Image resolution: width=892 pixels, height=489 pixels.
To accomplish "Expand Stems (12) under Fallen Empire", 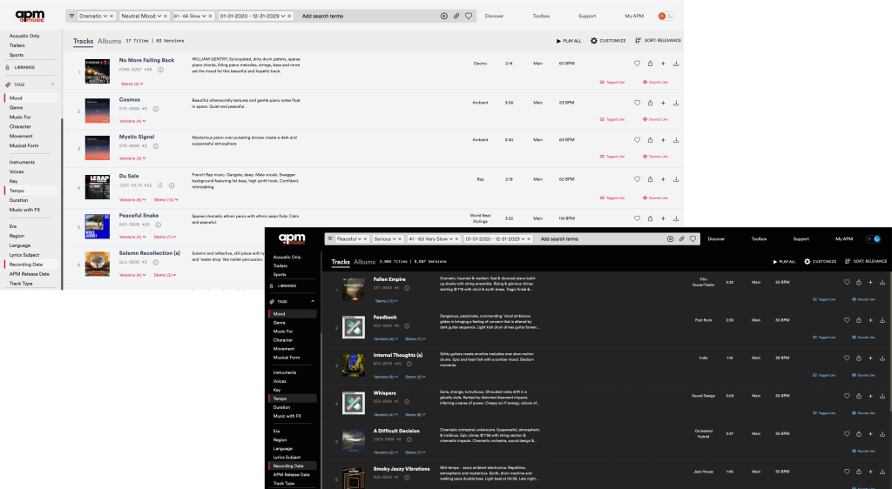I will click(x=386, y=301).
